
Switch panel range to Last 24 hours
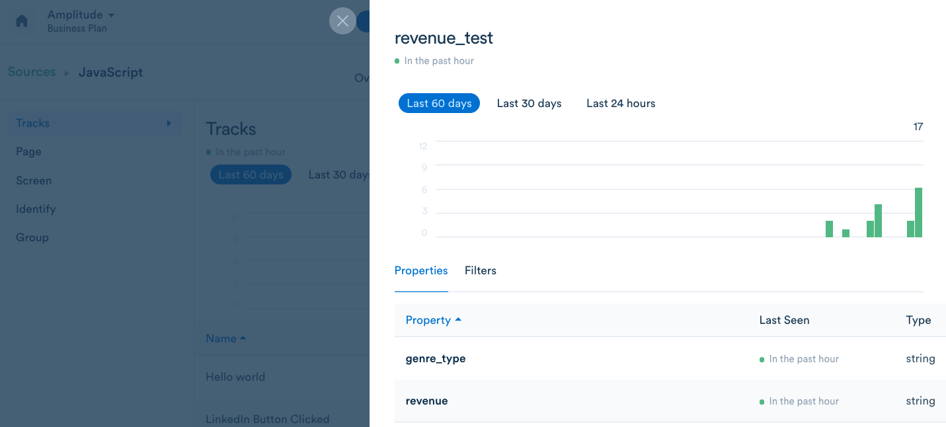tap(621, 103)
